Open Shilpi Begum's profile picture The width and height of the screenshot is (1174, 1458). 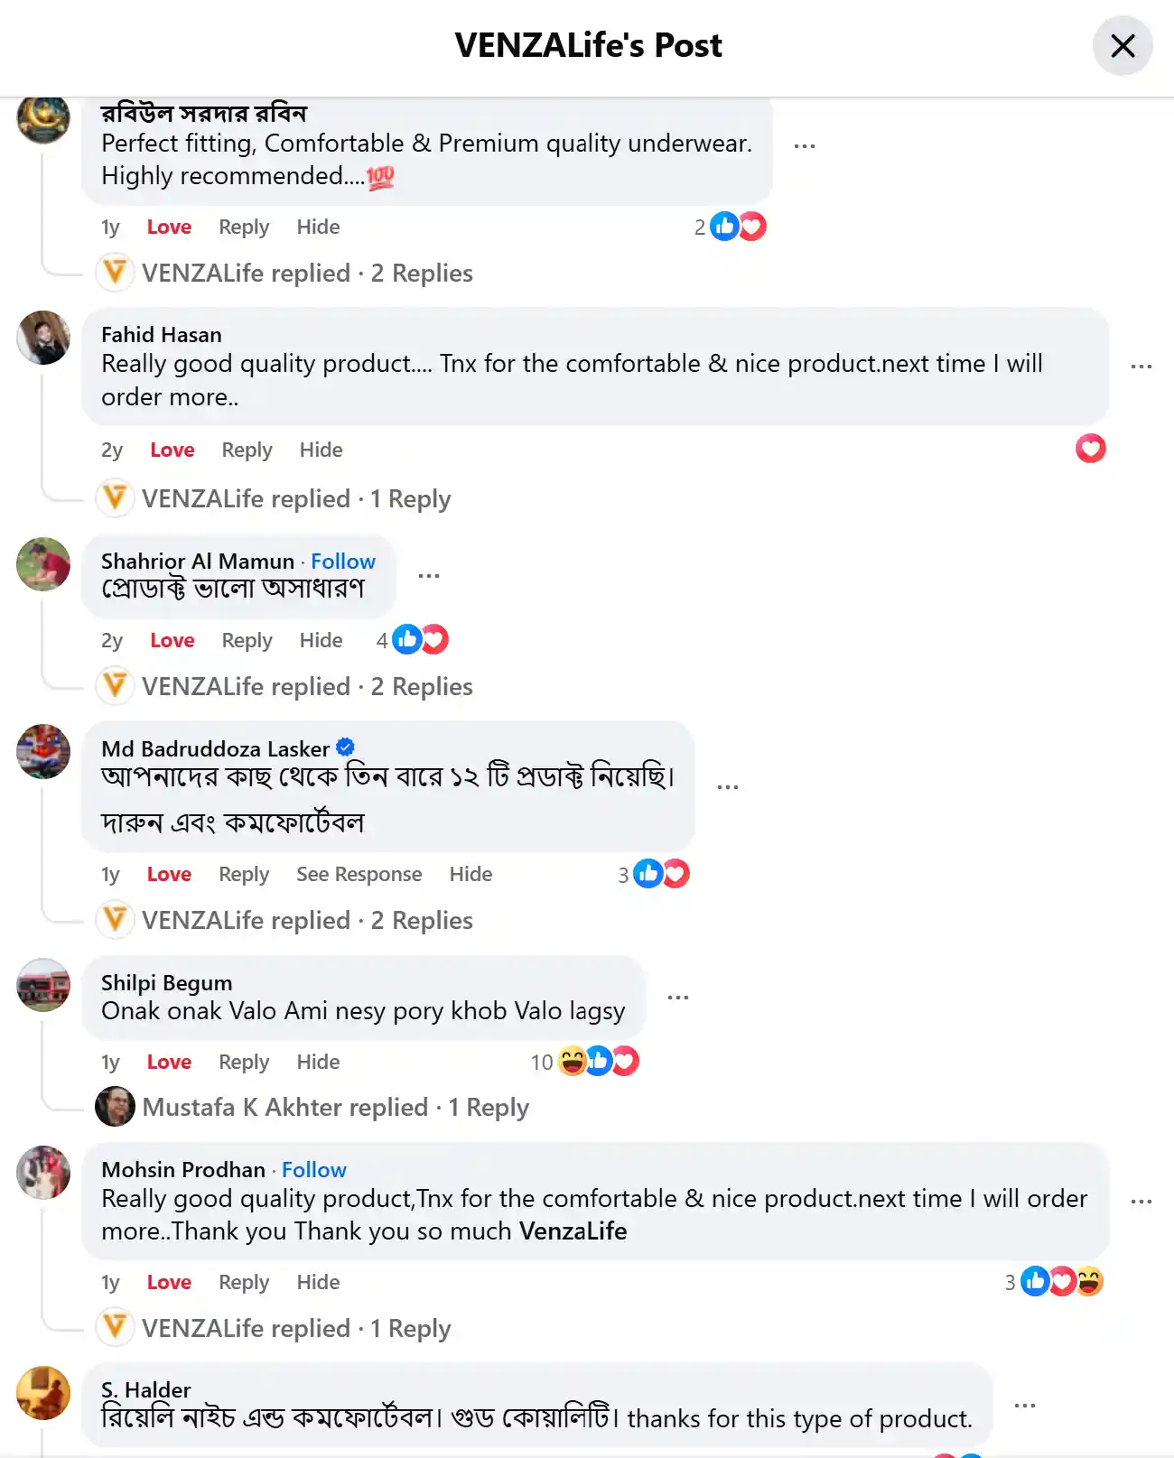click(x=43, y=985)
